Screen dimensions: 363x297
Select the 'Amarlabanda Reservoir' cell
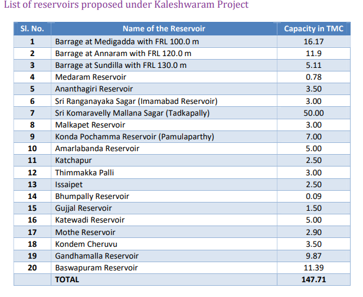tap(97, 149)
